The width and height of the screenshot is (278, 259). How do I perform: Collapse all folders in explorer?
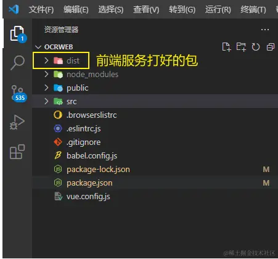click(x=271, y=47)
